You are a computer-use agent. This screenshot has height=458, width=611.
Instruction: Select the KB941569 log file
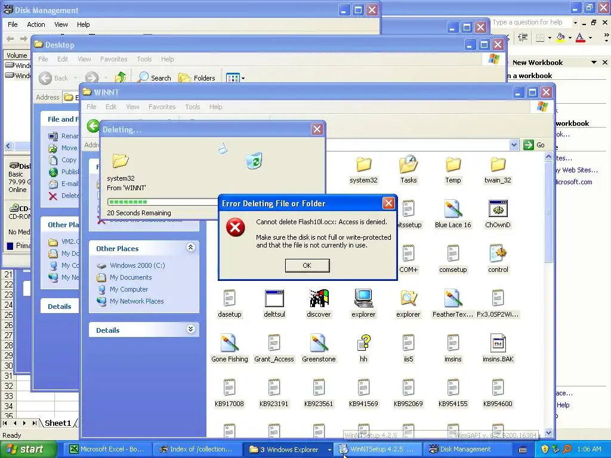coord(363,394)
